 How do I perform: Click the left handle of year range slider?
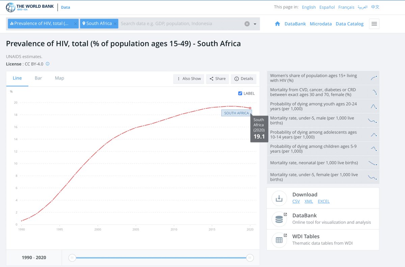pos(72,258)
